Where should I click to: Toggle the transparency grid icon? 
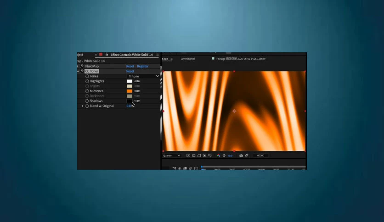193,155
